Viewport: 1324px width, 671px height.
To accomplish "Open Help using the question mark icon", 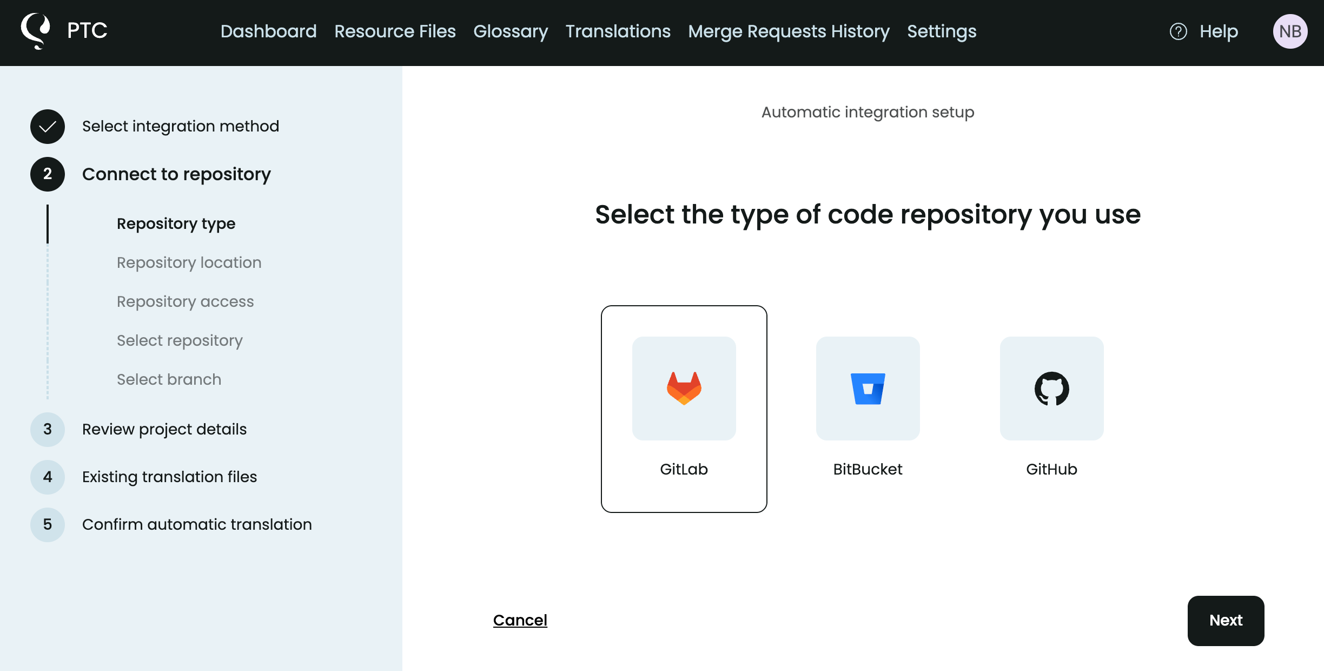I will click(x=1178, y=31).
